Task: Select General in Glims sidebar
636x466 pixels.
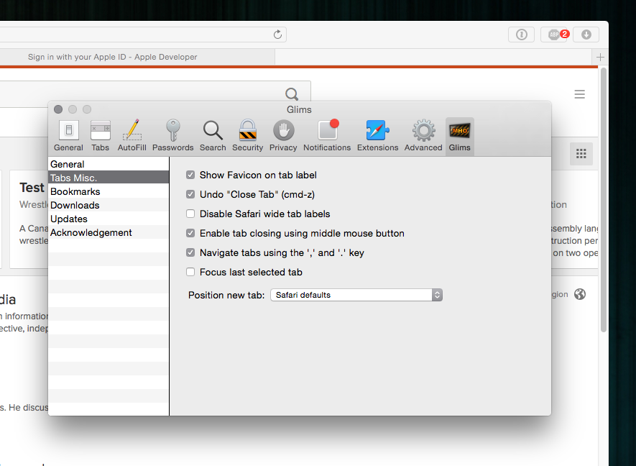Action: (109, 164)
